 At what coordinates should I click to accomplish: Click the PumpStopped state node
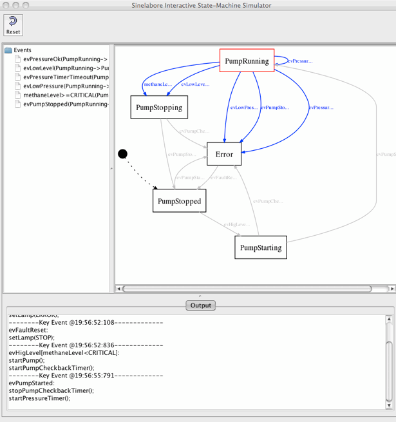[180, 201]
